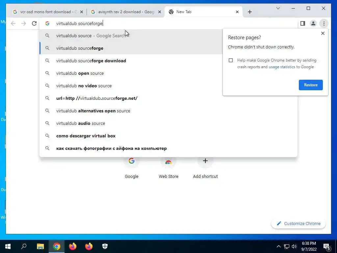Open Windows Security shield in taskbar
Image resolution: width=337 pixels, height=253 pixels.
pyautogui.click(x=105, y=246)
